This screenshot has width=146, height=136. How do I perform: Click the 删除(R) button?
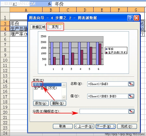[58, 103]
